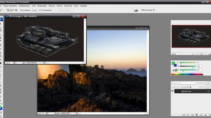Open the Анализ menu
Viewport: 211px width, 118px height.
point(59,6)
